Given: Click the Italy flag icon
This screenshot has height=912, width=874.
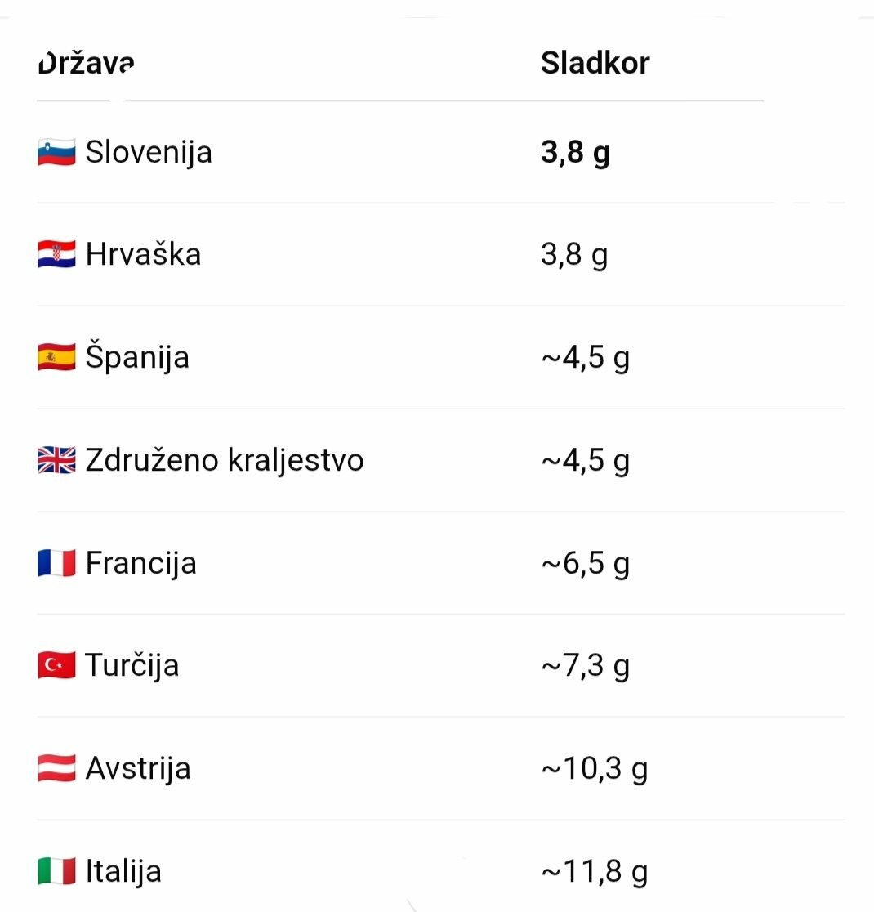Looking at the screenshot, I should click(56, 872).
